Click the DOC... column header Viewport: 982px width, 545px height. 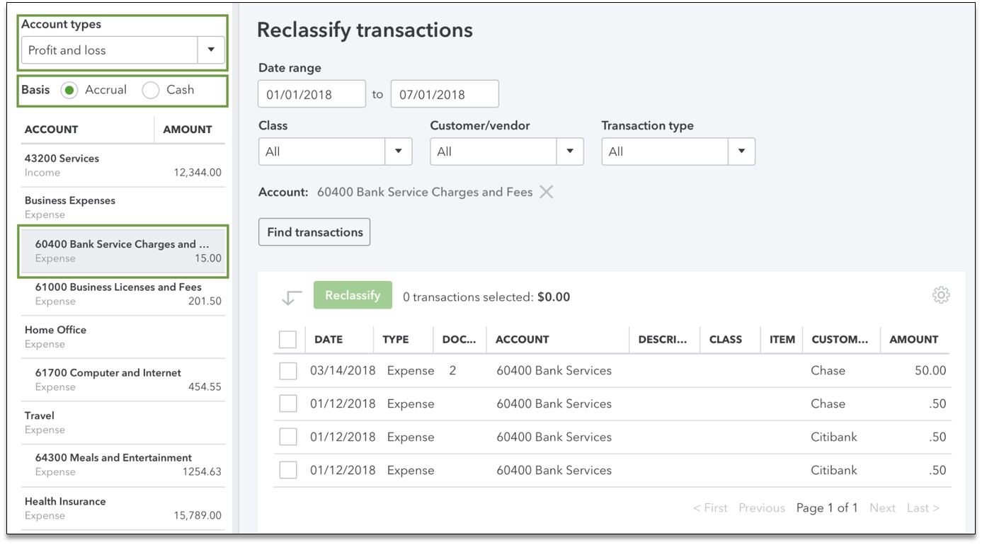click(x=459, y=340)
